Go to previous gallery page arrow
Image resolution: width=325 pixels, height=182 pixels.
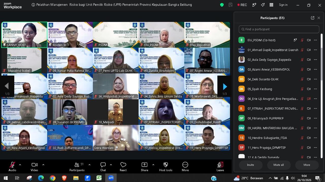[x=7, y=86]
